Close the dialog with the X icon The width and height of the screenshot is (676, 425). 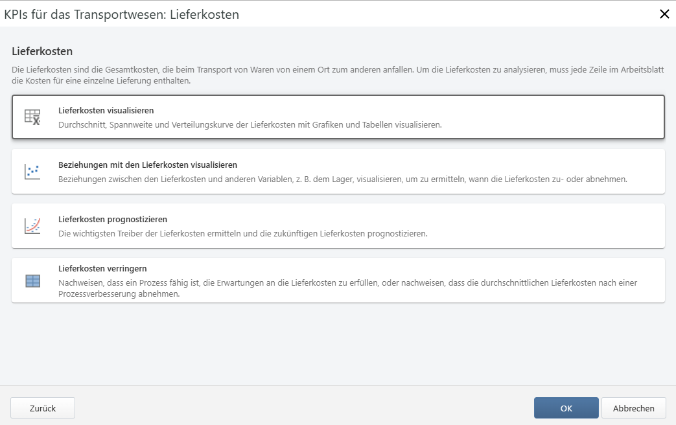pyautogui.click(x=663, y=14)
